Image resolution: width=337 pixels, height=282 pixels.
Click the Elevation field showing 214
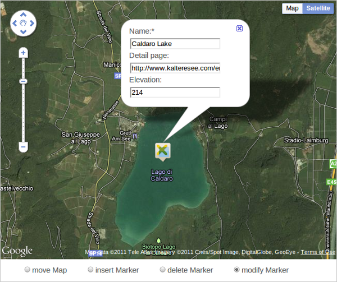175,93
